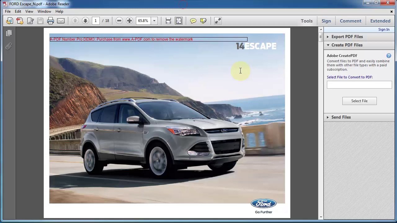The image size is (397, 223).
Task: Close the document with the X
Action: (391, 12)
